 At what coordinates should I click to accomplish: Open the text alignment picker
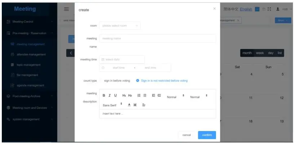[143, 105]
